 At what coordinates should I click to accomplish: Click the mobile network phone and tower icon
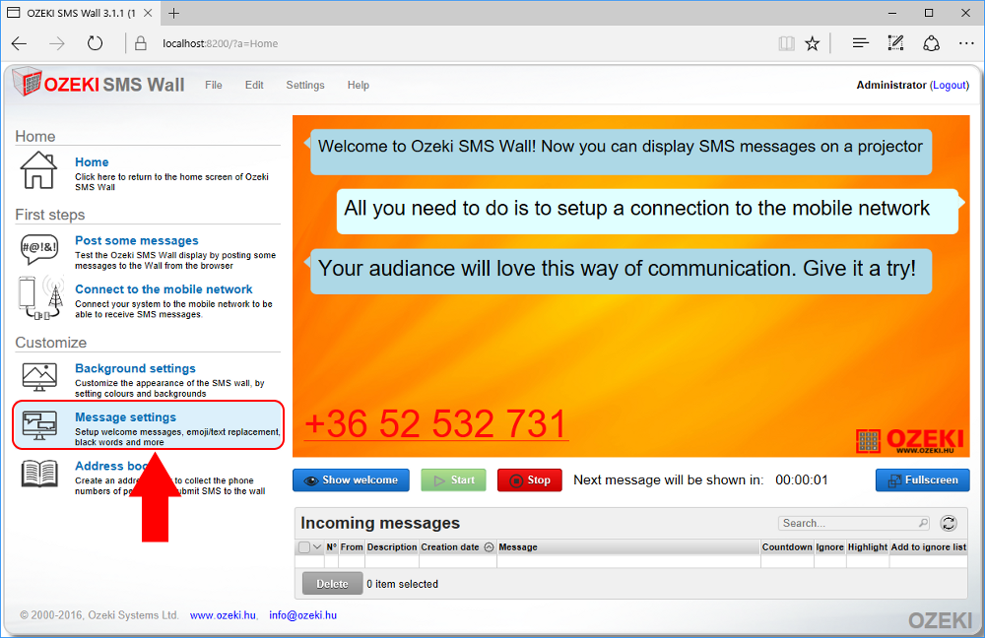click(41, 297)
